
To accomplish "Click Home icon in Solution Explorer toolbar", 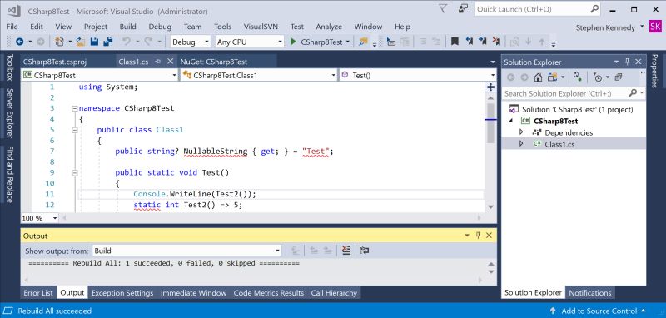I will 538,77.
